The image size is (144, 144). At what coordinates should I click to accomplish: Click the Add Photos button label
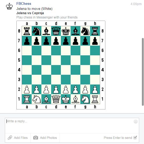pyautogui.click(x=48, y=138)
